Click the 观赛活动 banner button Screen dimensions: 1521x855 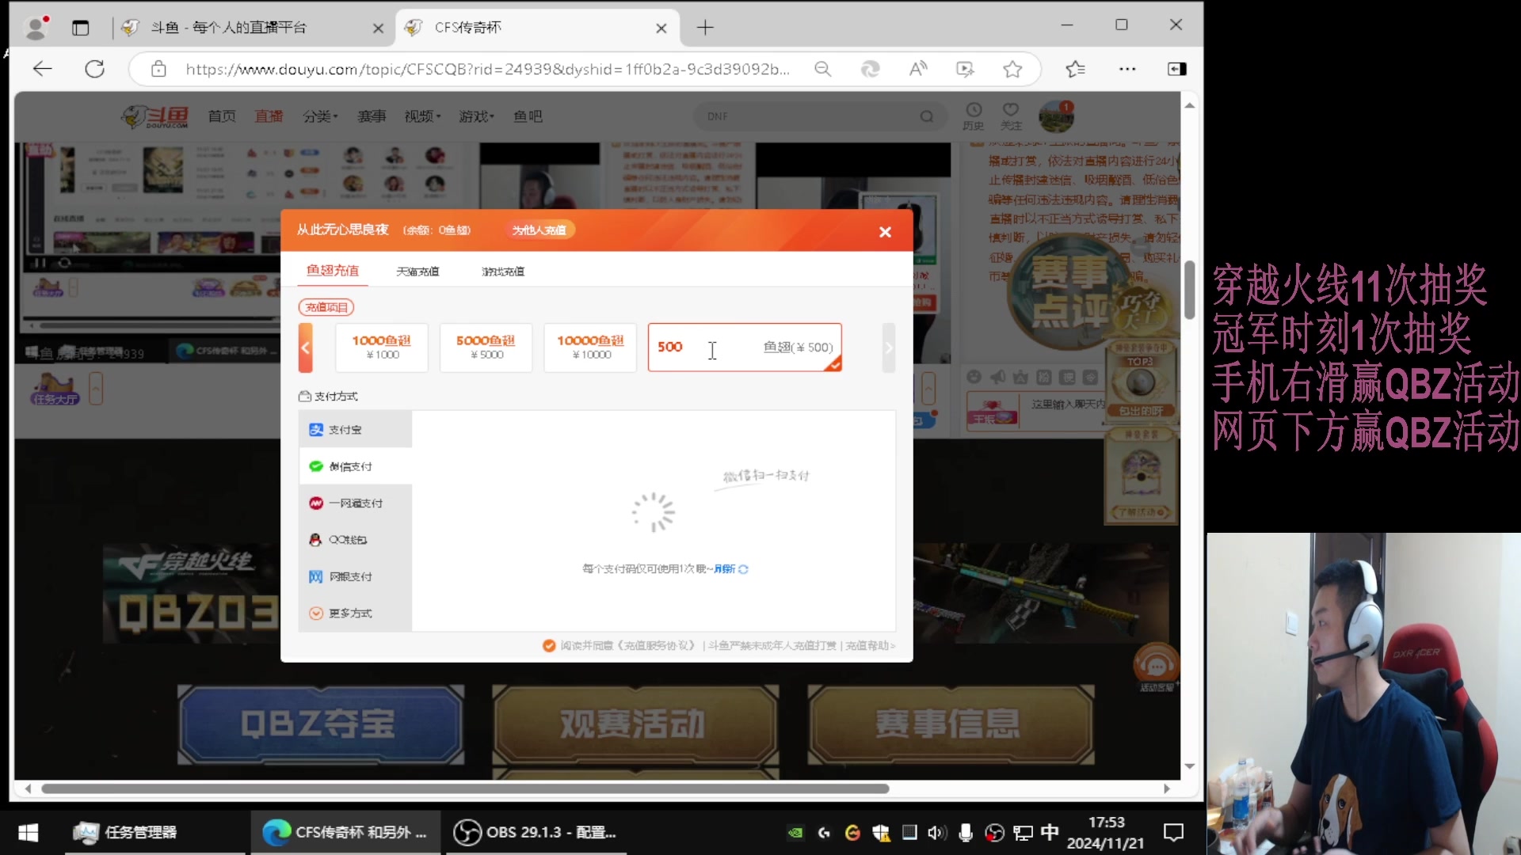coord(635,724)
